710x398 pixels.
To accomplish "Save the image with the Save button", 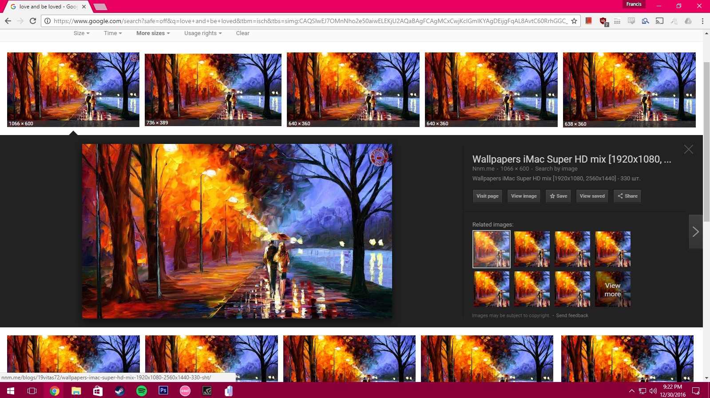I will click(559, 196).
